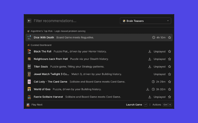Favorite Faerie Solitaire Harvest with star
This screenshot has width=198, height=123.
[x=170, y=97]
